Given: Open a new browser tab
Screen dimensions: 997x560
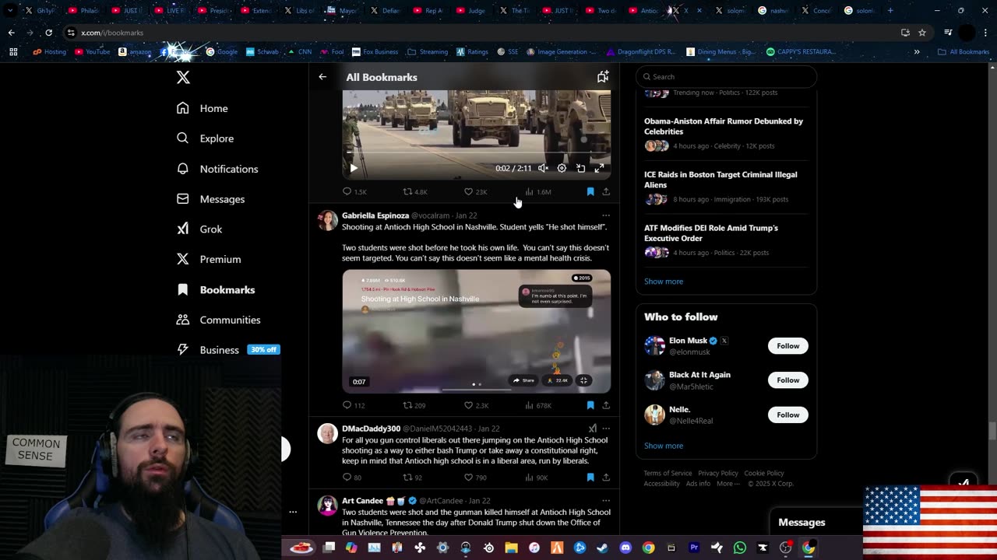Looking at the screenshot, I should pos(890,11).
